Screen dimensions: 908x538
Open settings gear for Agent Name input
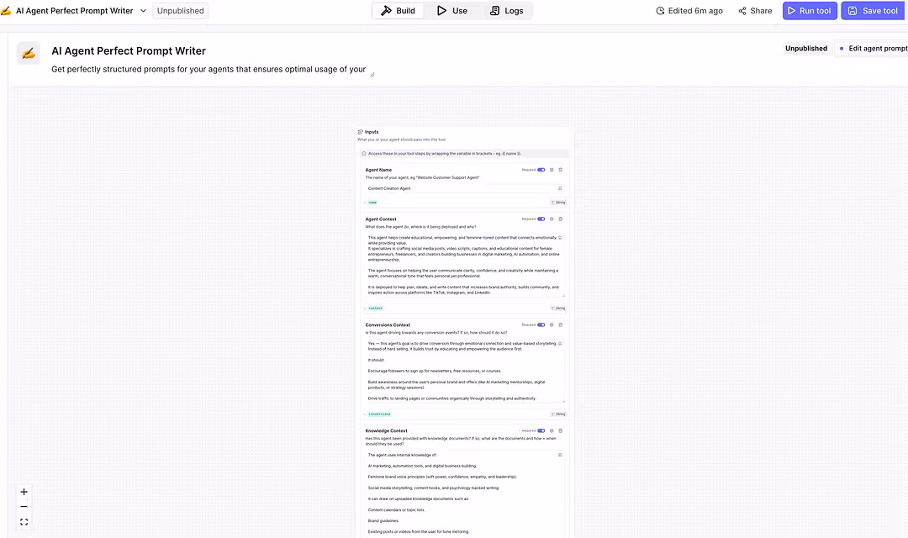click(x=552, y=170)
